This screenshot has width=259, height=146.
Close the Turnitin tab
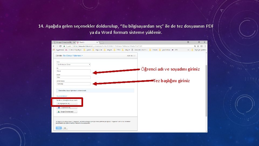(97, 42)
